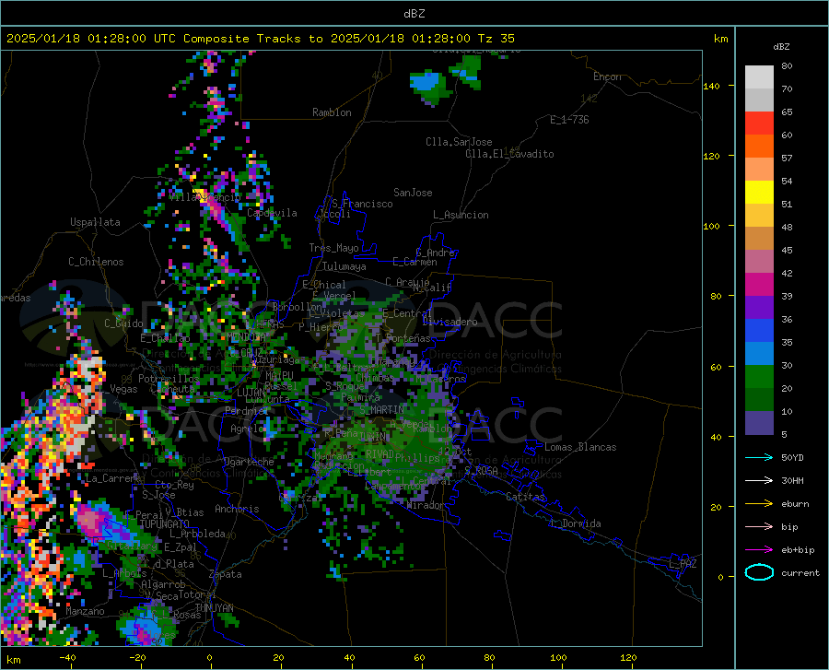Click the 'Potrerillos' map label
The height and width of the screenshot is (670, 829).
(169, 379)
